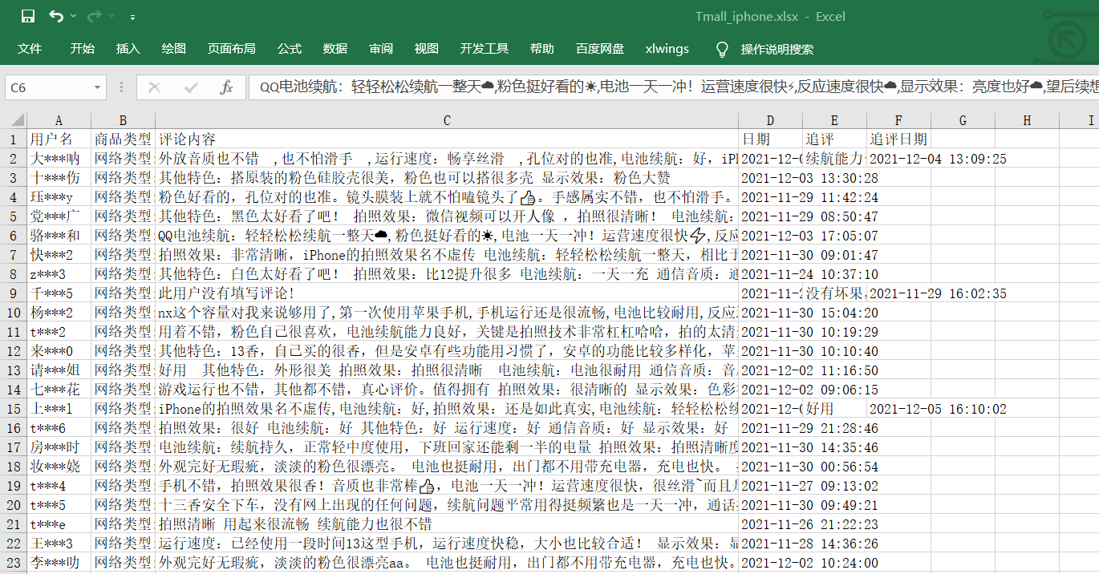The width and height of the screenshot is (1099, 574).
Task: Click inside the formula bar text
Action: point(672,87)
